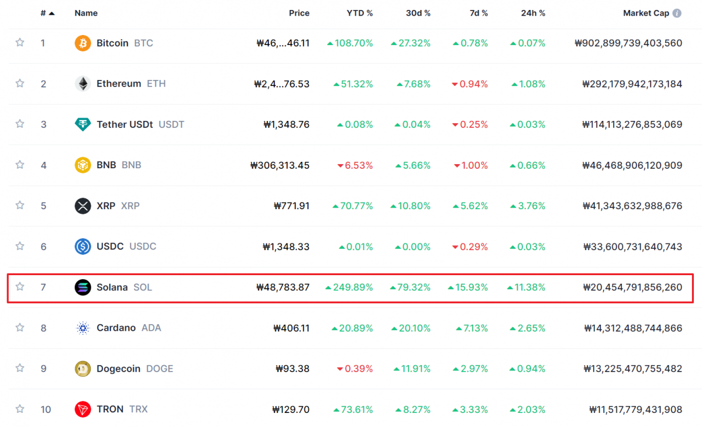Favorite Cardano with its star toggle

click(20, 328)
